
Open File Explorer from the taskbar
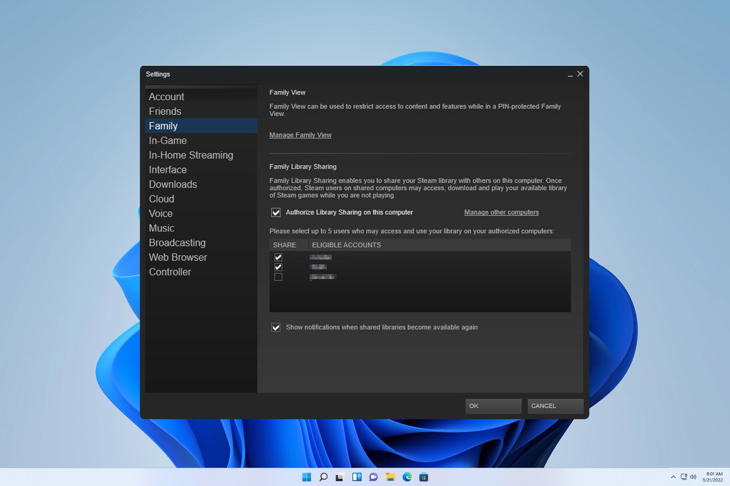pos(390,477)
